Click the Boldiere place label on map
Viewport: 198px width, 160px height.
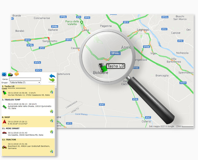101,73
